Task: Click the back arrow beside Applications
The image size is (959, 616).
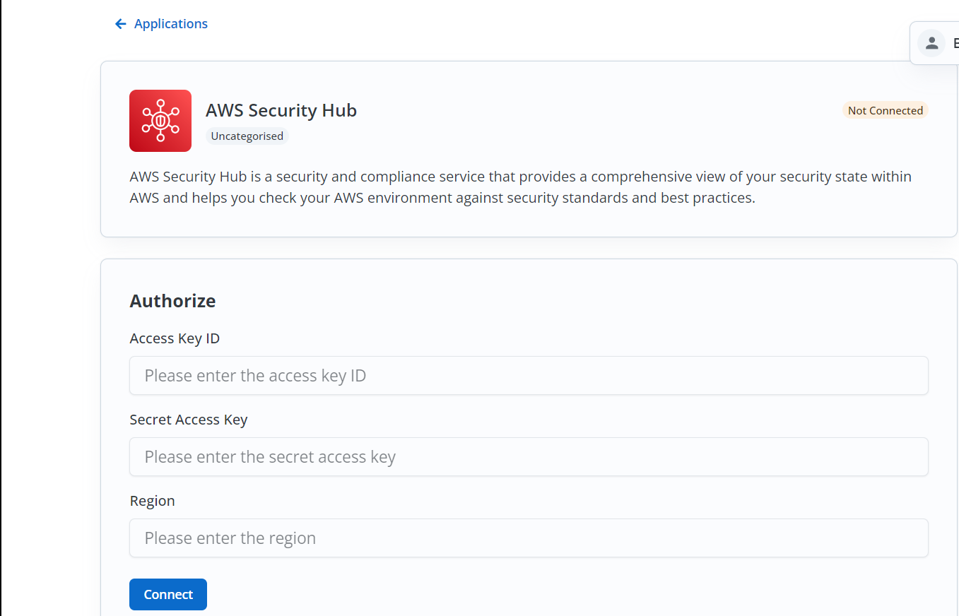Action: 120,24
